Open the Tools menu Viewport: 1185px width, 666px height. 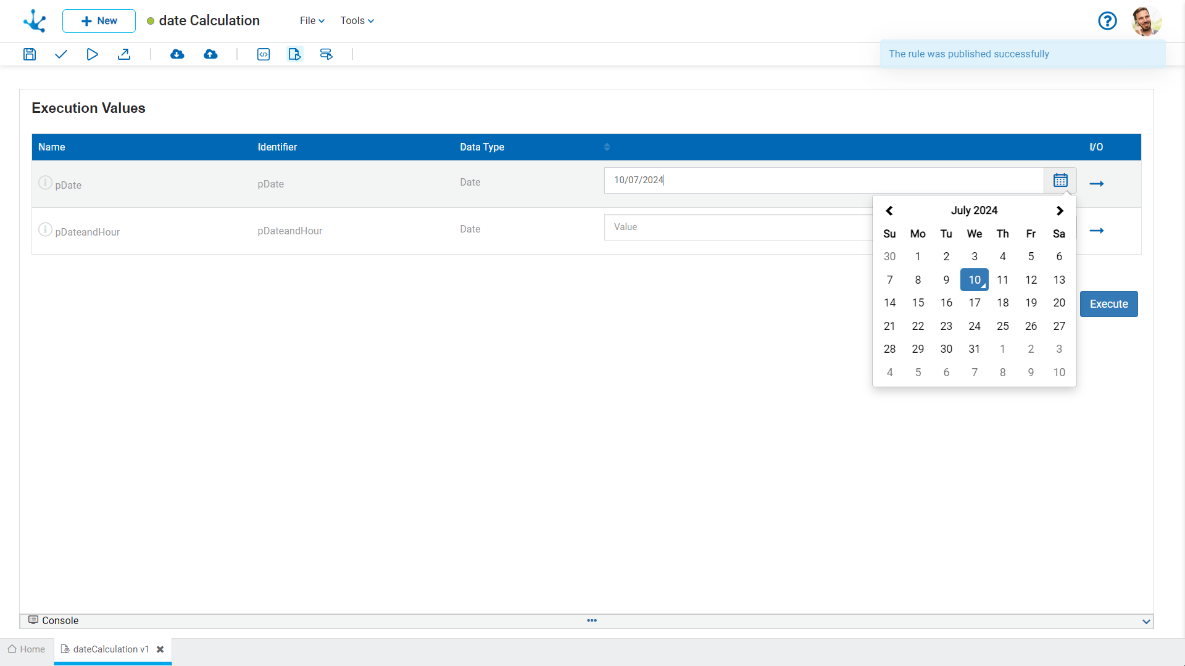[357, 21]
